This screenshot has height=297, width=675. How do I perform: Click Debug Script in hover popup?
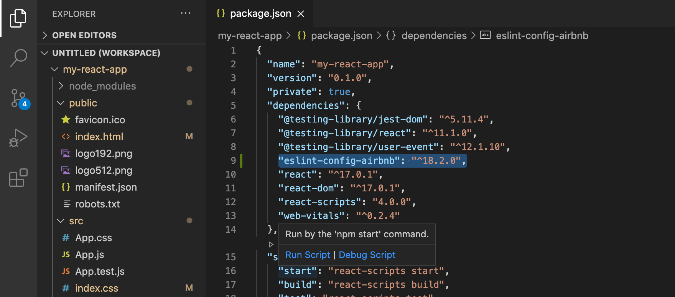click(367, 255)
